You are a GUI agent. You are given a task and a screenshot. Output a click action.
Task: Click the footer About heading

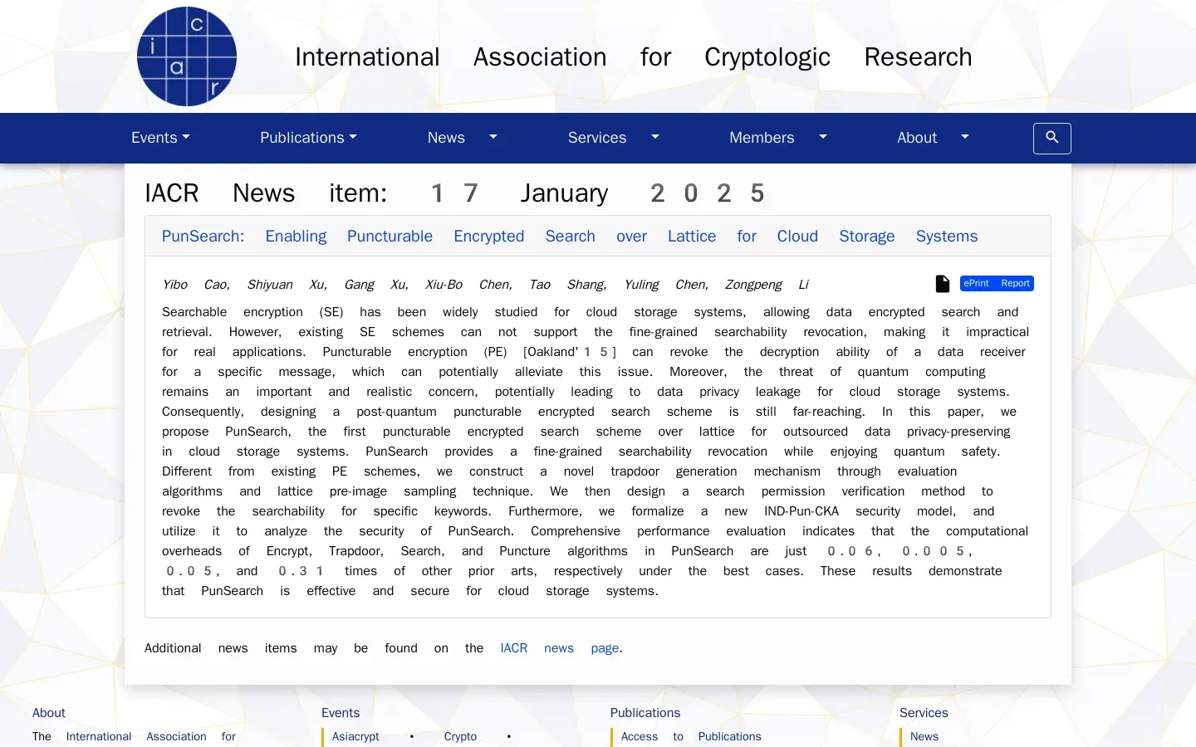[49, 712]
